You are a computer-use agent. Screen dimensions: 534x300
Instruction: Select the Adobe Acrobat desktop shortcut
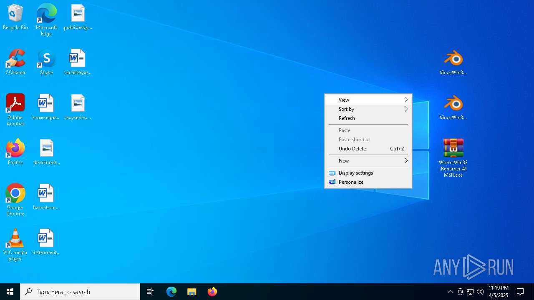(15, 110)
